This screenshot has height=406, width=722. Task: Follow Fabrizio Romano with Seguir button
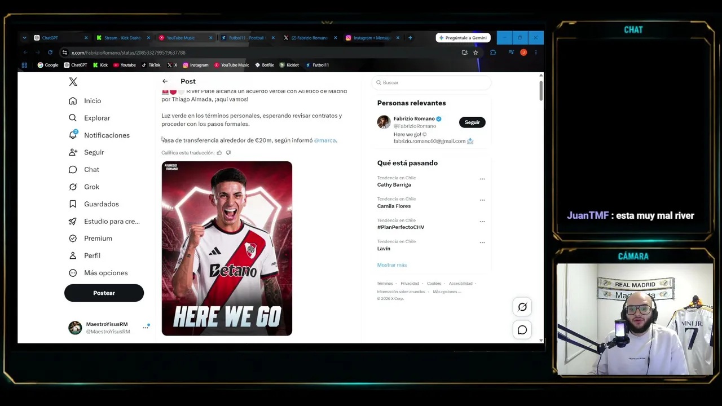pos(472,122)
